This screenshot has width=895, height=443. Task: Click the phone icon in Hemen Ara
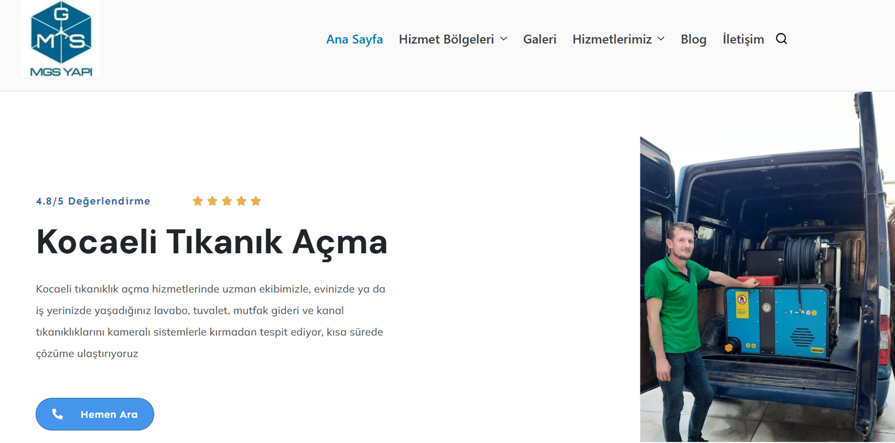(57, 414)
